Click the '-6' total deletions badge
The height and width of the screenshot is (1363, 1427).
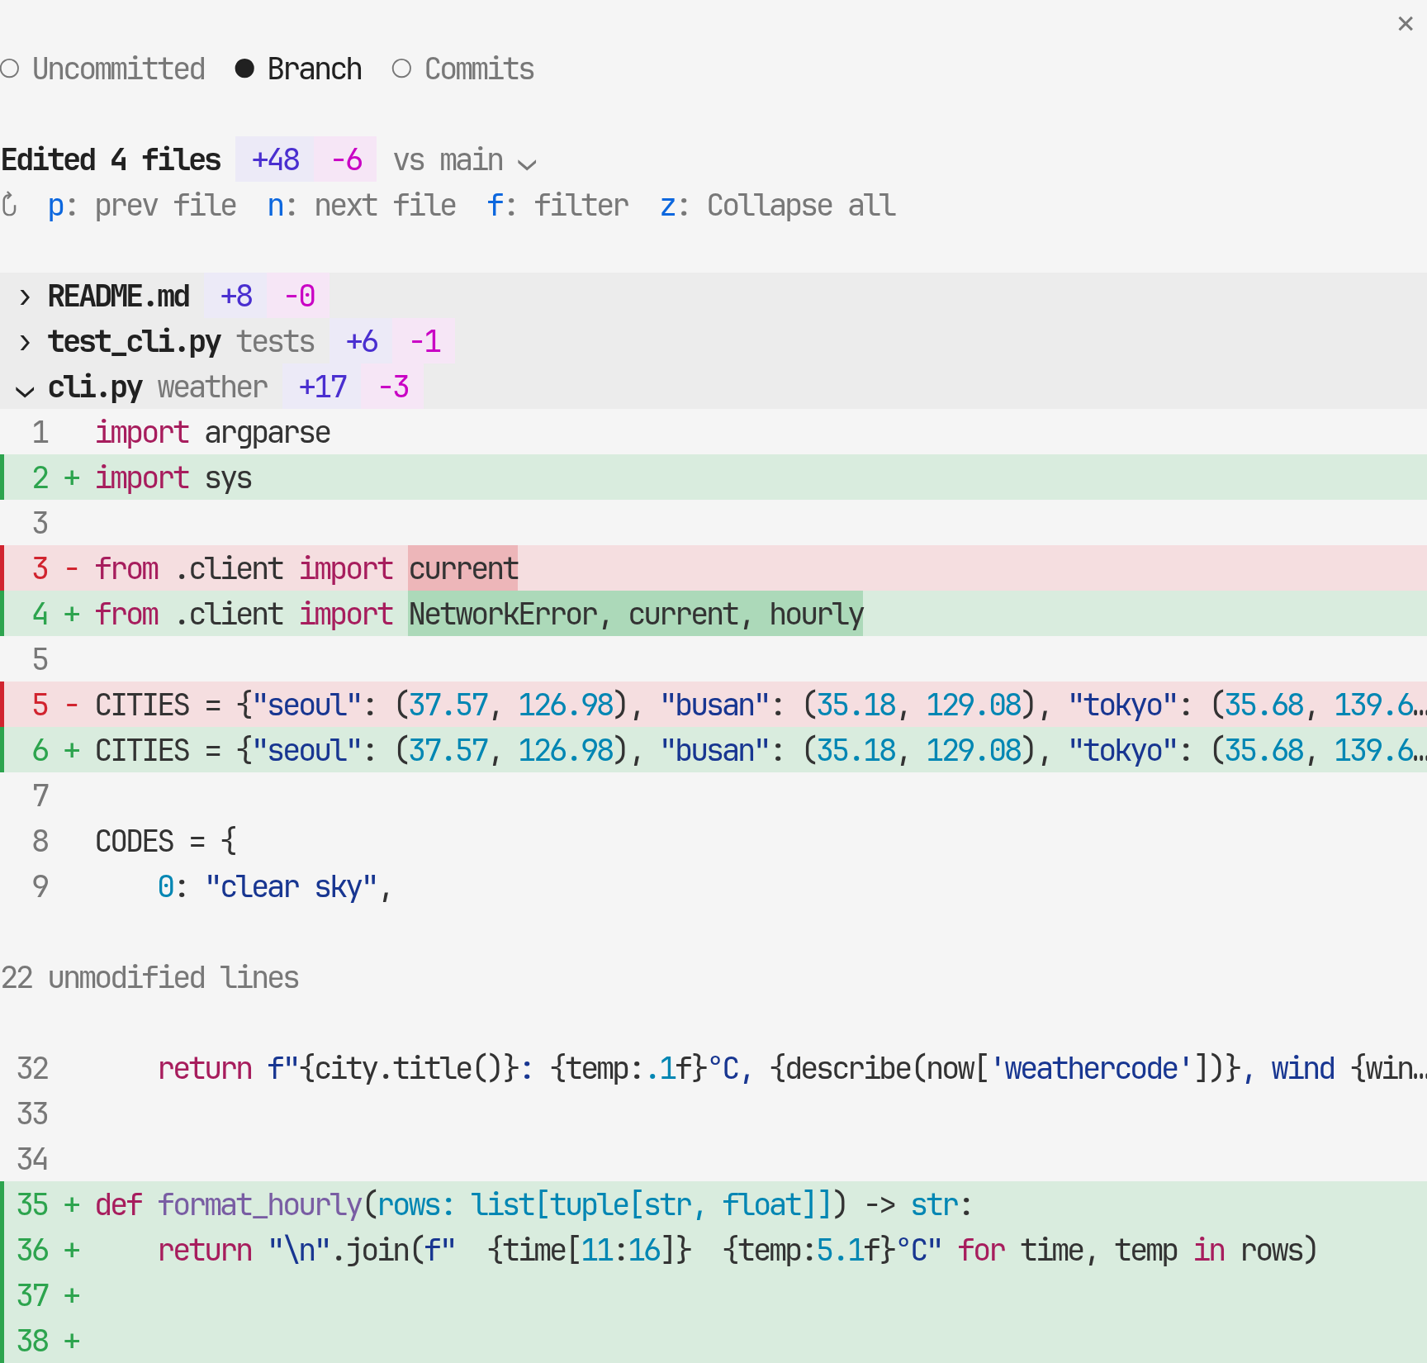tap(346, 159)
